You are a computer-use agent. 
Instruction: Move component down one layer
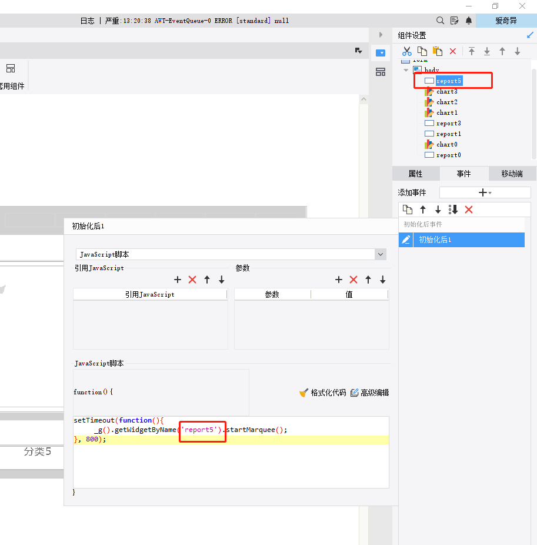tap(518, 51)
